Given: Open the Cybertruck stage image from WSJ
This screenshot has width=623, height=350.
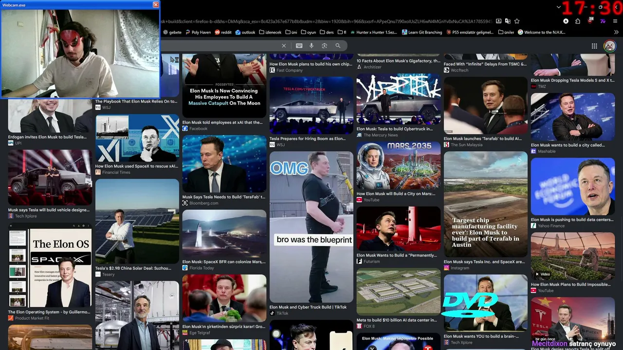Looking at the screenshot, I should click(x=311, y=105).
